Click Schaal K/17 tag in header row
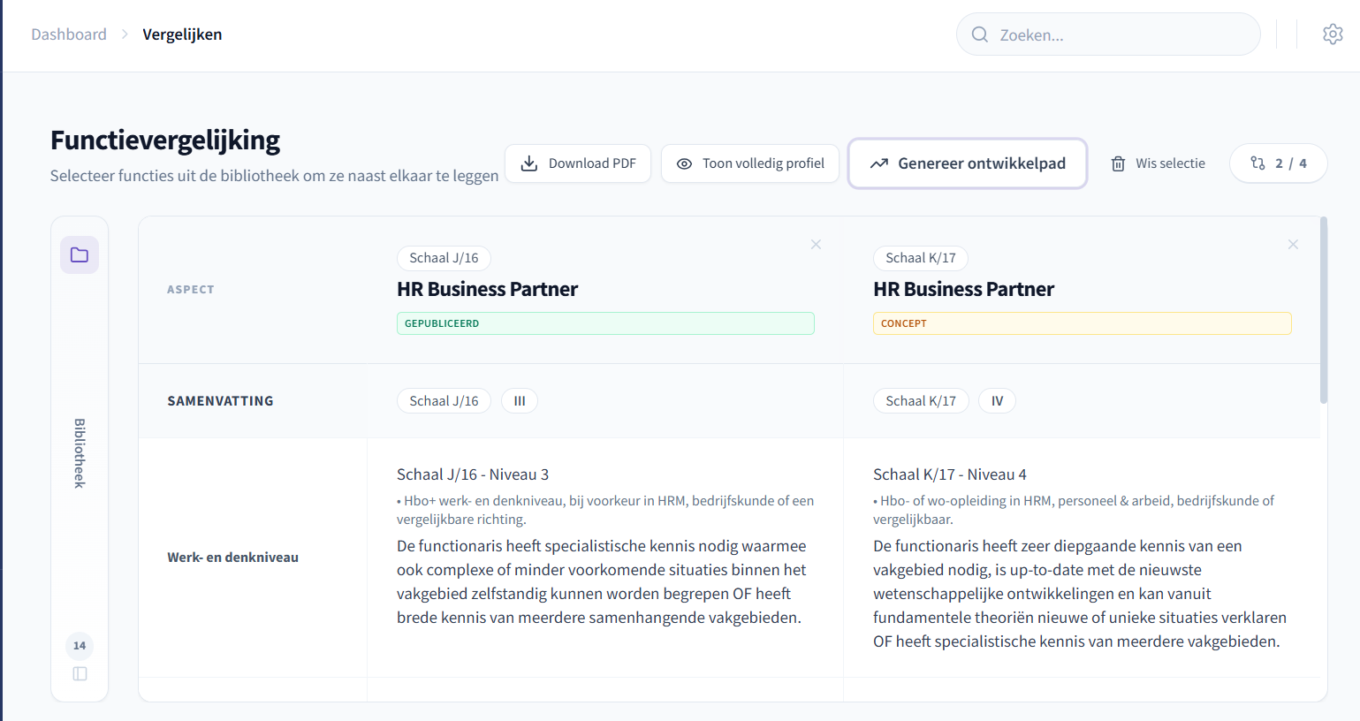The height and width of the screenshot is (721, 1360). click(921, 258)
